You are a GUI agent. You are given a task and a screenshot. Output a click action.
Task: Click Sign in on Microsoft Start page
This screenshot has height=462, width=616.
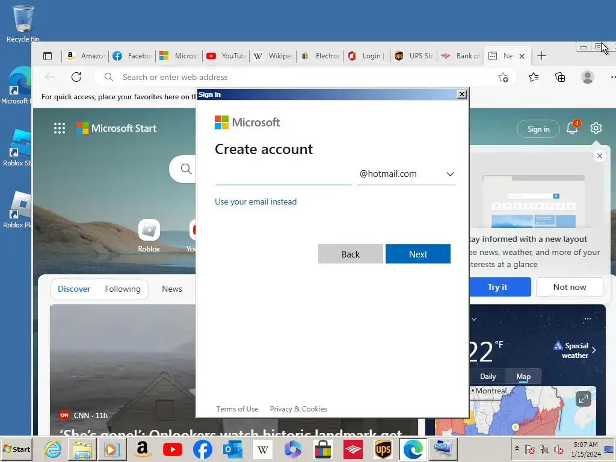click(538, 129)
